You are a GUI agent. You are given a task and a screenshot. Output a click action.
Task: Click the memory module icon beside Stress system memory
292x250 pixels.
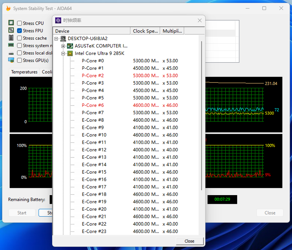pyautogui.click(x=11, y=45)
